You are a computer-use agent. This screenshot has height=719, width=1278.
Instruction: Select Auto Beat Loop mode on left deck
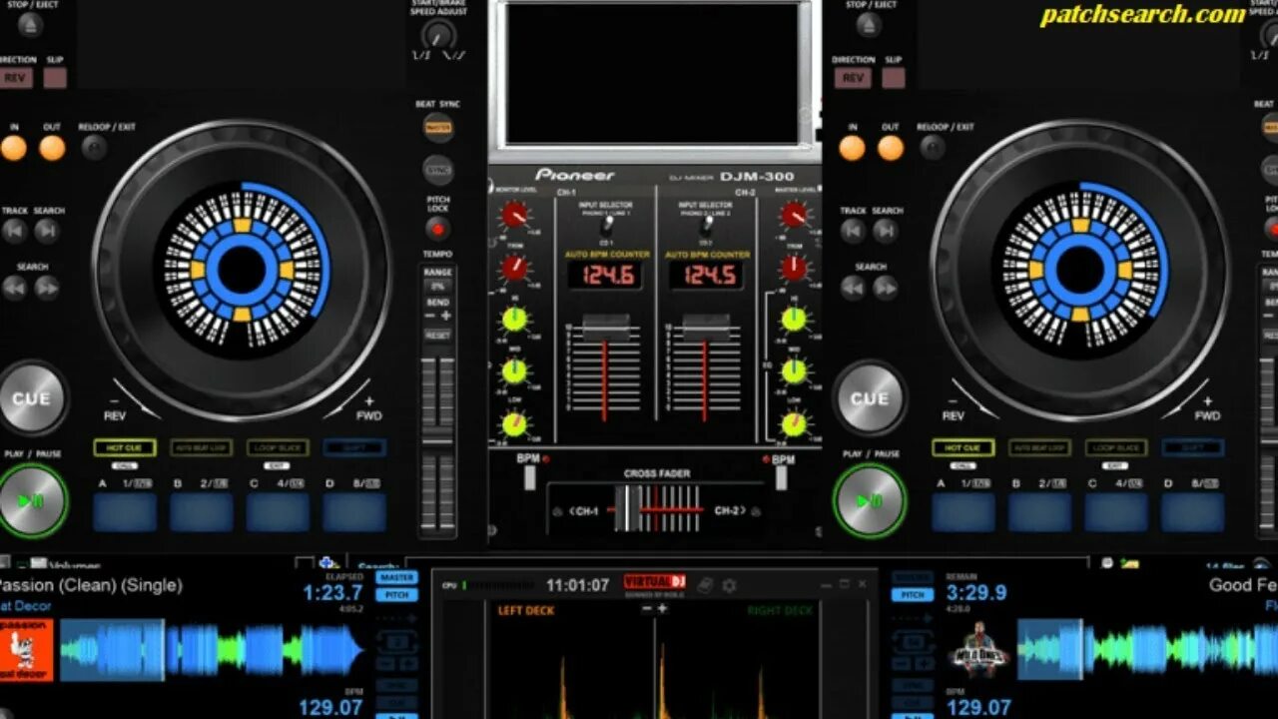coord(202,448)
